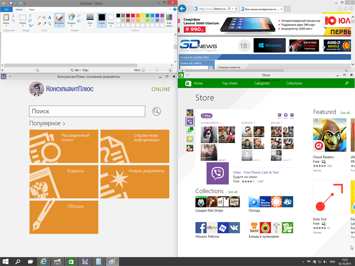The height and width of the screenshot is (266, 355).
Task: Click See all next to Collections heading
Action: (x=233, y=192)
